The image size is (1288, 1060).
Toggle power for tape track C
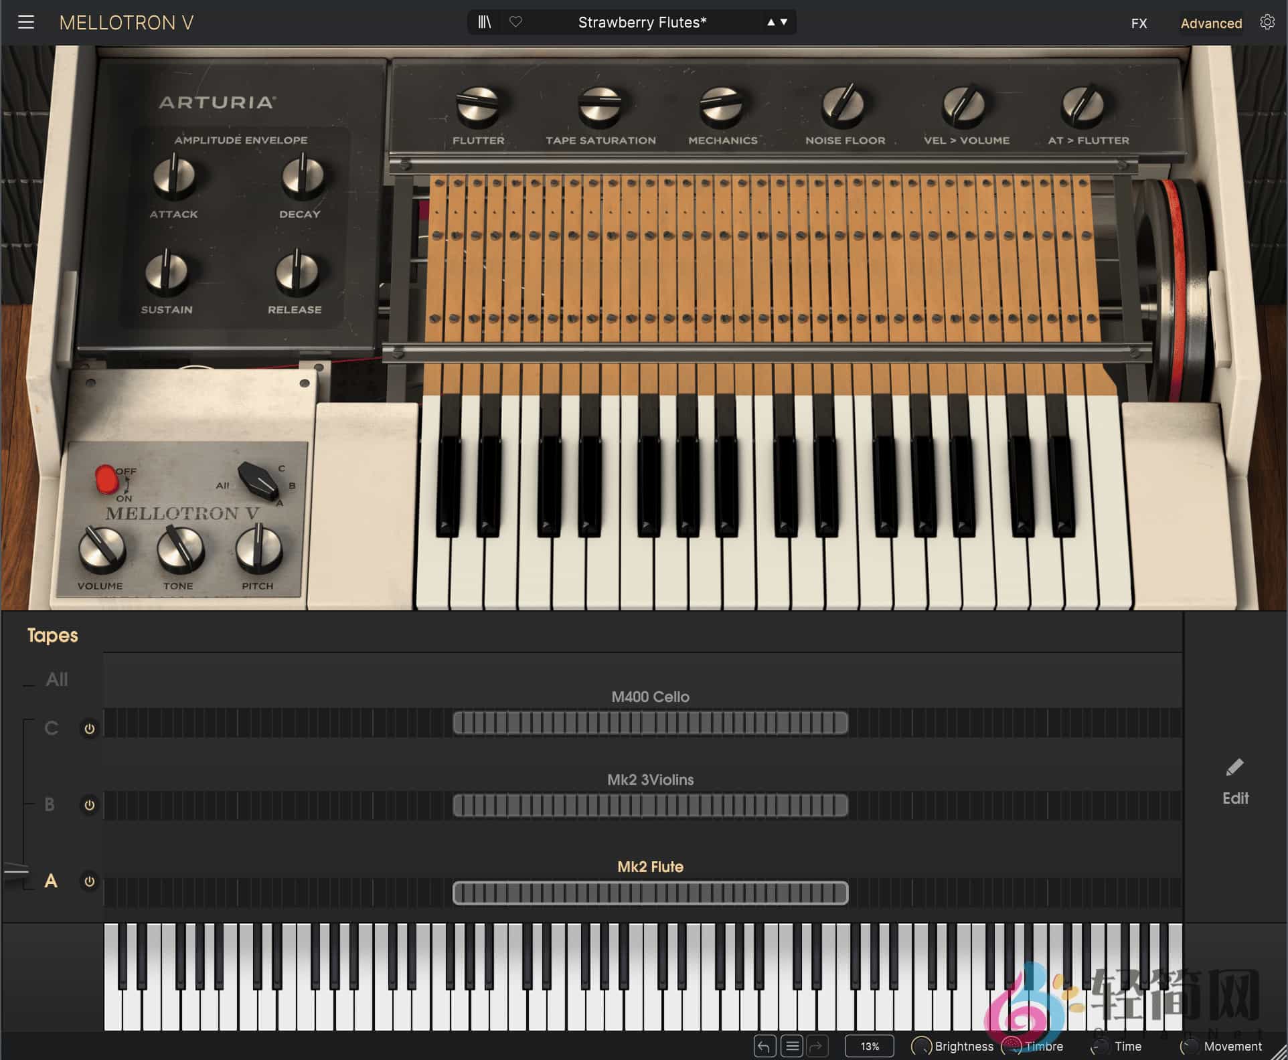point(89,729)
